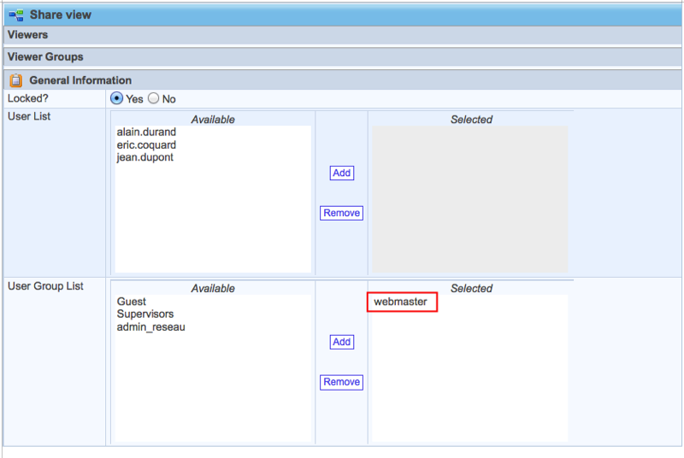The image size is (684, 458).
Task: Click Add button in User List
Action: (x=341, y=173)
